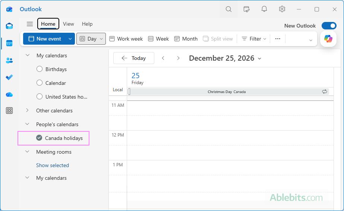Open the To Do checkmark app
Viewport: 344px width, 211px height.
(9, 77)
